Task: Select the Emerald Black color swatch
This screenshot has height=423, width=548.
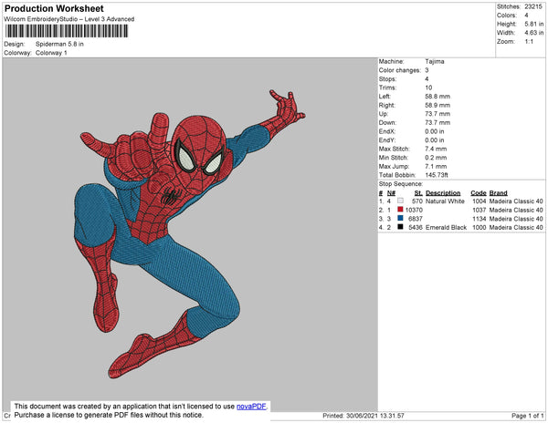Action: coord(400,227)
